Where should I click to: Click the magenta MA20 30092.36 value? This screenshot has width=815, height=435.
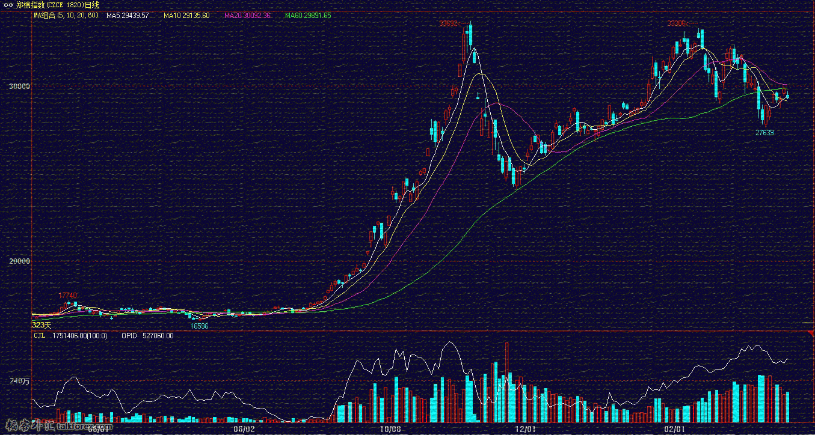(x=248, y=16)
